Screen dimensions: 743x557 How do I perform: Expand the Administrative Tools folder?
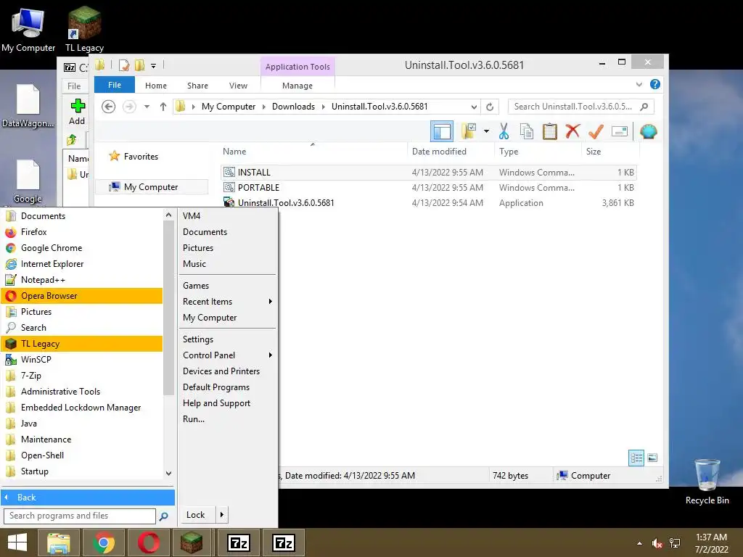click(81, 392)
